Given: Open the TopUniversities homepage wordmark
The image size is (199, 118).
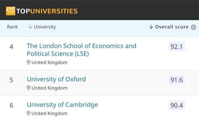Looking at the screenshot, I should 47,11.
